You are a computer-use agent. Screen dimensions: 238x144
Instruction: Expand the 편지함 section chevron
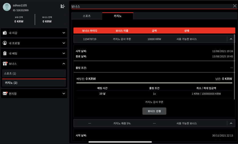tap(64, 94)
